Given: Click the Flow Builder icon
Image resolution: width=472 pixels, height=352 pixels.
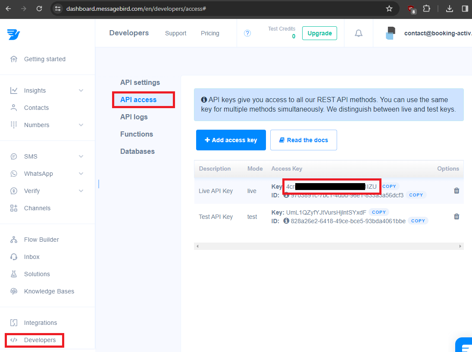Looking at the screenshot, I should (x=14, y=240).
